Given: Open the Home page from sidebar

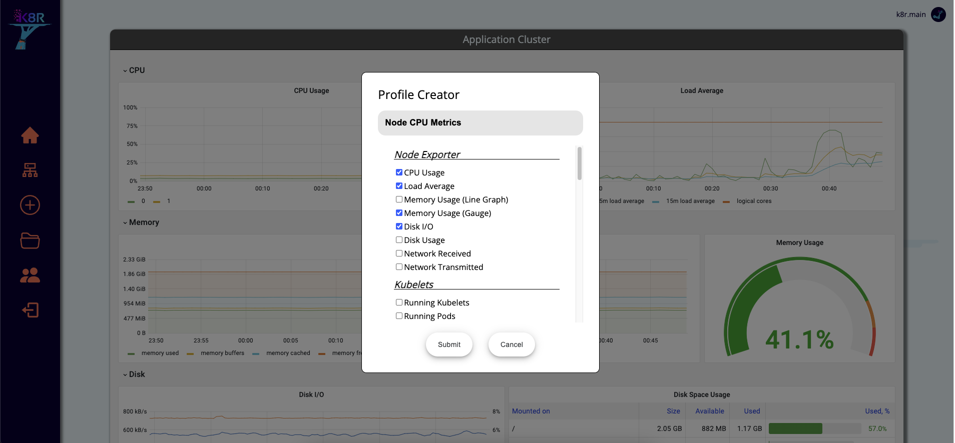Looking at the screenshot, I should (30, 135).
